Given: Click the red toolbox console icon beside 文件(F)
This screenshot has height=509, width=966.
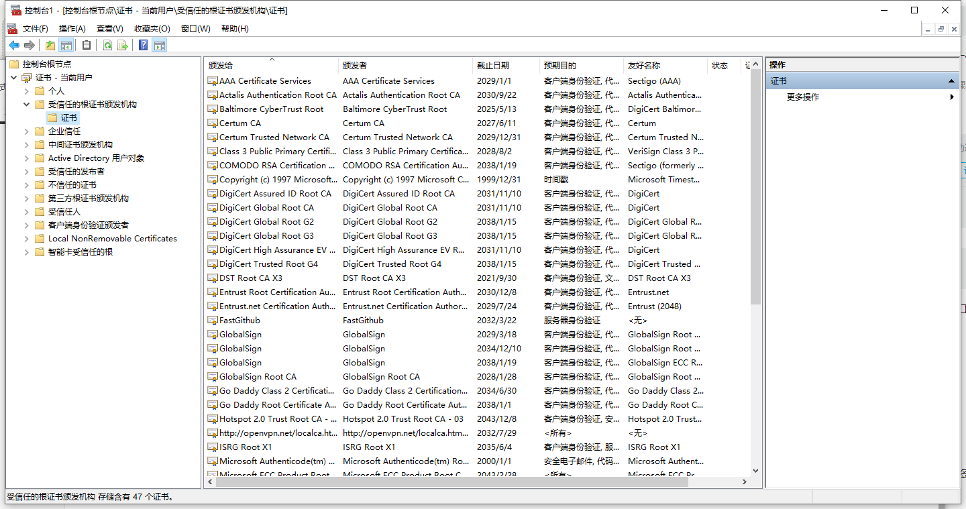Looking at the screenshot, I should click(x=12, y=28).
